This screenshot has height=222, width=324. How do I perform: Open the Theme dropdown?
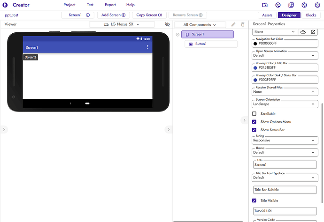pyautogui.click(x=285, y=153)
